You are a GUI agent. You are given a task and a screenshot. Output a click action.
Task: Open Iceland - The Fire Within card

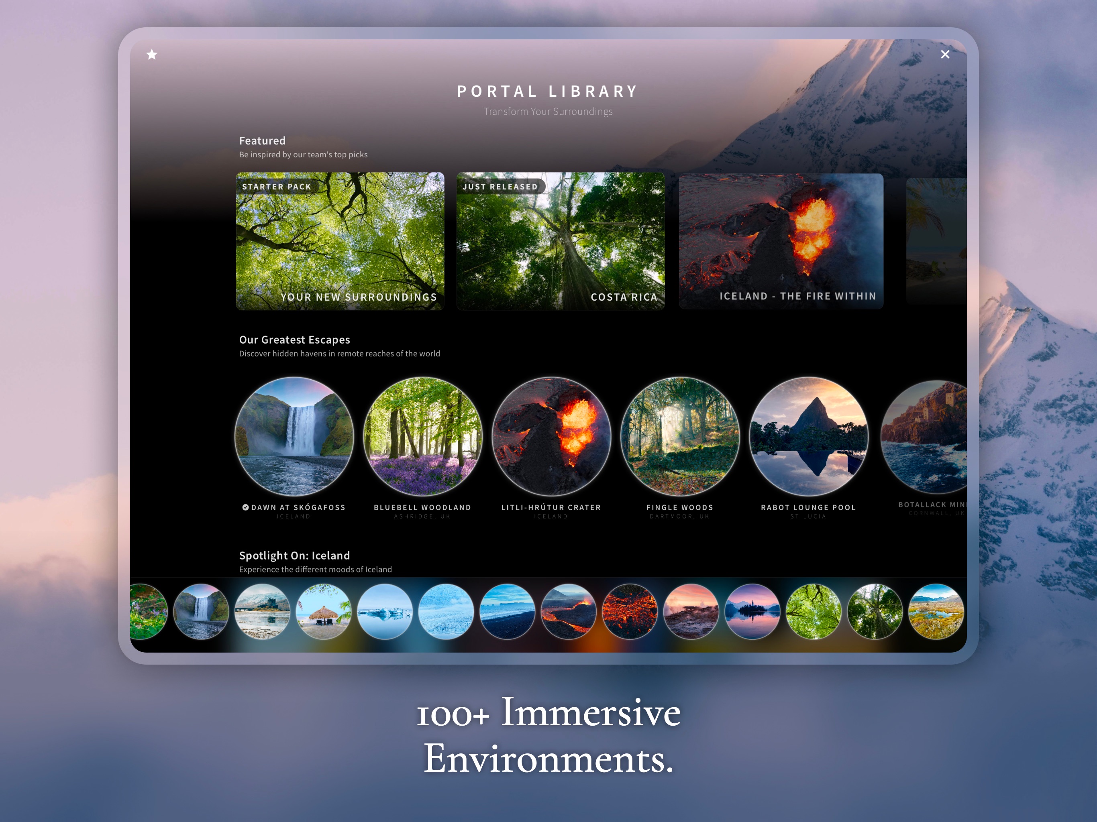coord(781,241)
